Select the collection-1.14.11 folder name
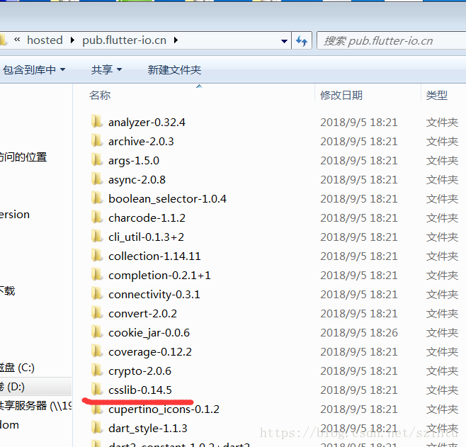The image size is (466, 447). (x=154, y=256)
